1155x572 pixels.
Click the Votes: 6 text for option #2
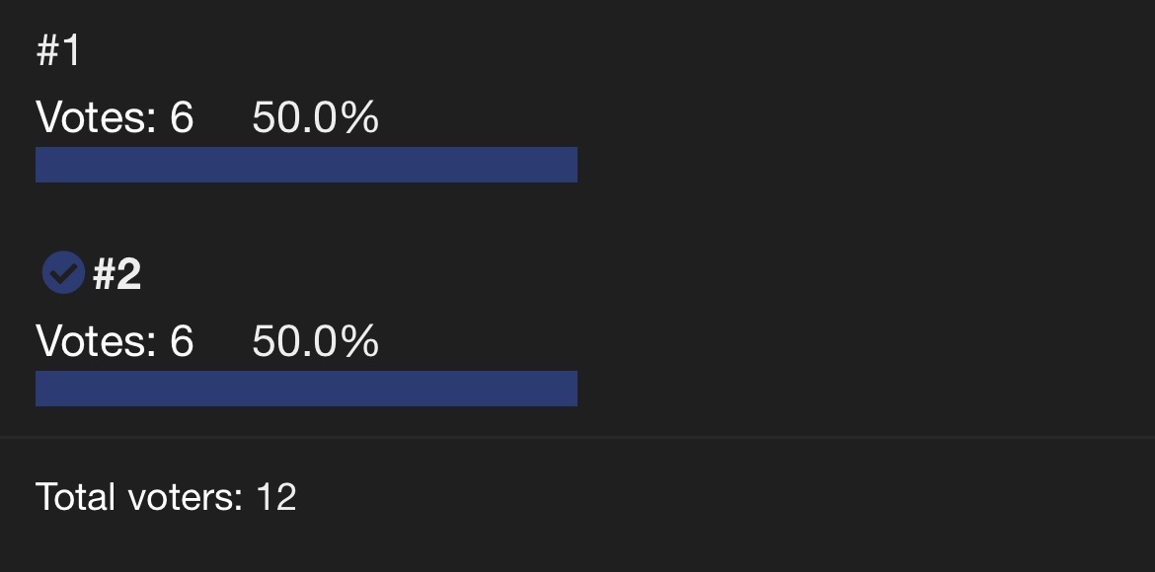115,341
